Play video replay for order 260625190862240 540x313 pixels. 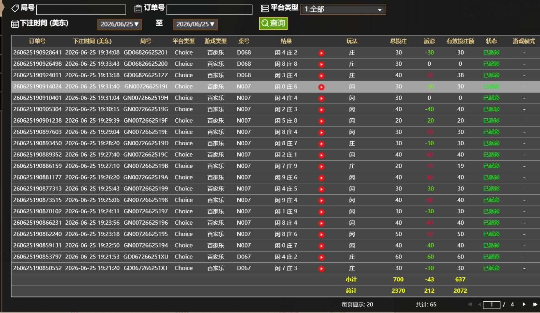point(322,234)
